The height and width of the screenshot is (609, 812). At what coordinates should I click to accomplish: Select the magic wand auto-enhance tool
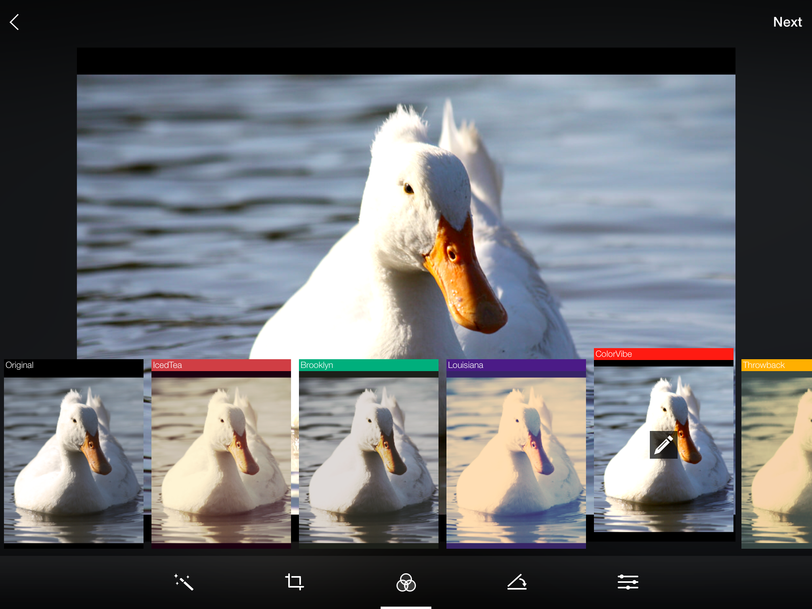(x=184, y=582)
